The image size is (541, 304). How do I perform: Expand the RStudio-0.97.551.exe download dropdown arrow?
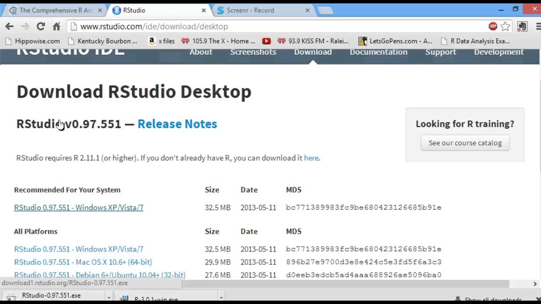[109, 298]
